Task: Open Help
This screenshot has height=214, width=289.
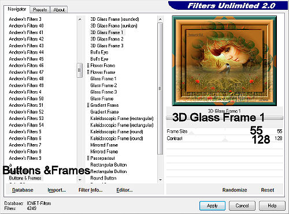Action: (272, 206)
